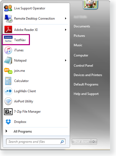
Task: Open Pictures library
Action: click(79, 36)
